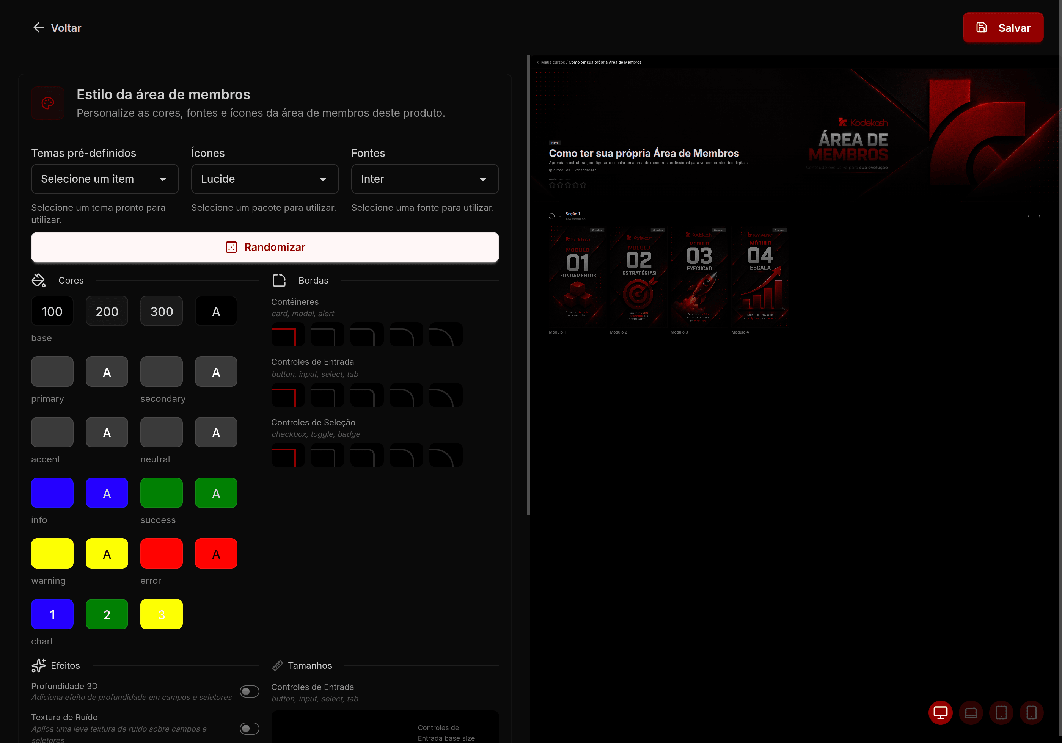Click the Randomizar button
This screenshot has height=743, width=1062.
coord(265,248)
